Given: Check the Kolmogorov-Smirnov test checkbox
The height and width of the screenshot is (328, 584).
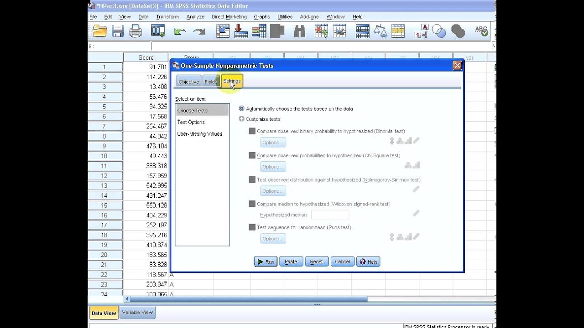Looking at the screenshot, I should click(x=252, y=179).
